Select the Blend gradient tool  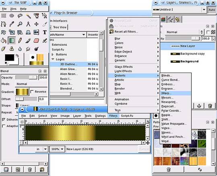pos(12,41)
